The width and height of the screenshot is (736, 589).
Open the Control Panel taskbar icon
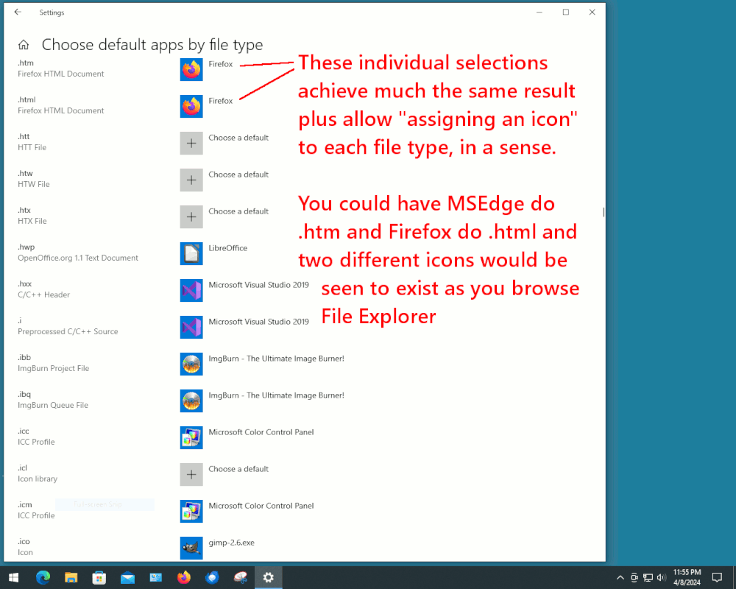pyautogui.click(x=156, y=577)
